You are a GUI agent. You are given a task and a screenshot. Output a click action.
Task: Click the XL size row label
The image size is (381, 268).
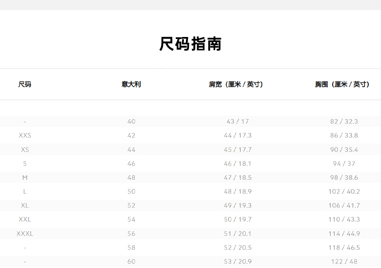[x=24, y=206]
